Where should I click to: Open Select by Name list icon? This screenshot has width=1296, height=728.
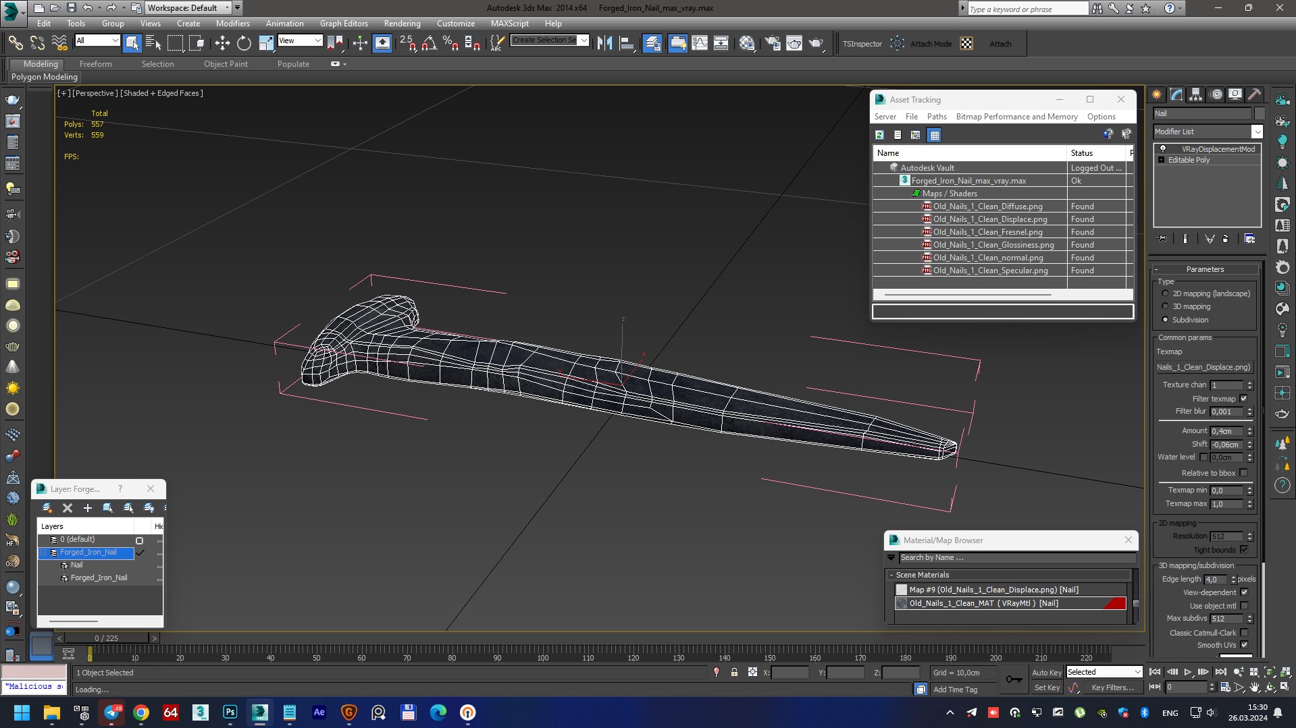(x=153, y=43)
